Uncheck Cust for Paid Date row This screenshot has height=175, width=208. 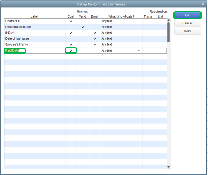(71, 51)
